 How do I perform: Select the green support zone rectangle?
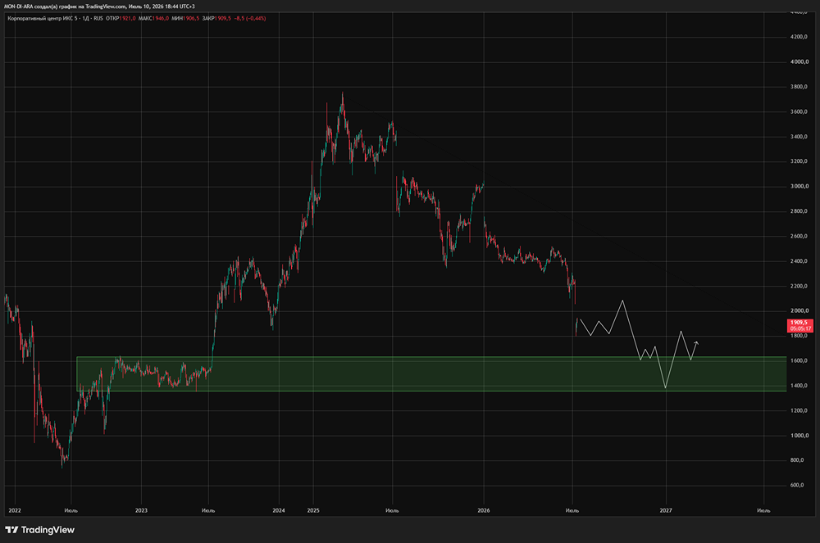click(x=431, y=373)
